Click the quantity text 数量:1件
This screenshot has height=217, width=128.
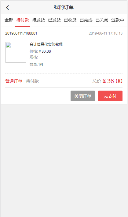[37, 65]
